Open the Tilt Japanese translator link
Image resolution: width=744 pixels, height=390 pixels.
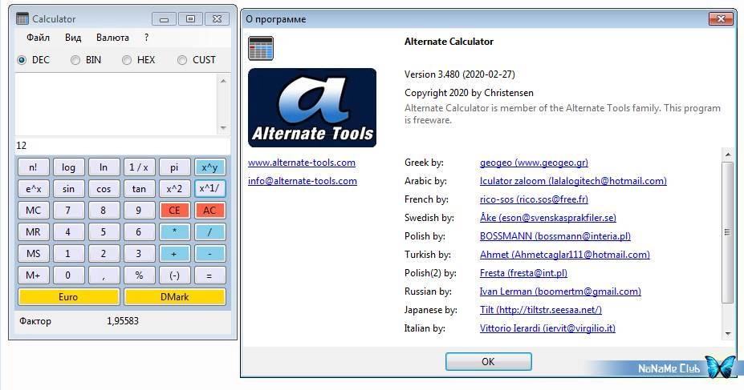[x=540, y=310]
